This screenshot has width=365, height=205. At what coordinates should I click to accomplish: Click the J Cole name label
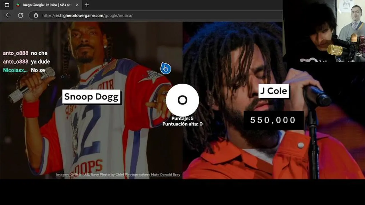274,91
